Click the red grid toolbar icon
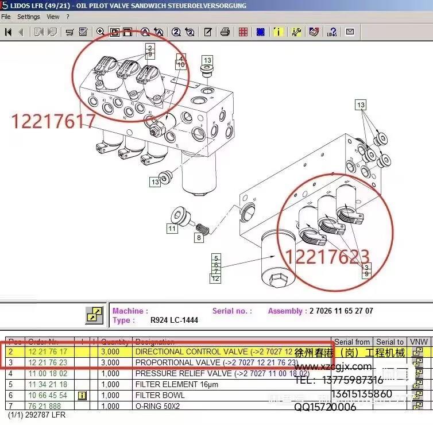The image size is (433, 425). pos(243,32)
